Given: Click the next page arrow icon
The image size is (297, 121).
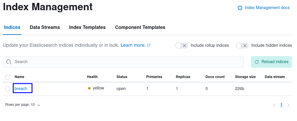Looking at the screenshot, I should tap(288, 105).
